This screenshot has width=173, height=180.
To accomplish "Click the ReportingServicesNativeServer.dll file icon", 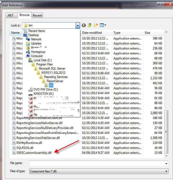I will 14,123.
